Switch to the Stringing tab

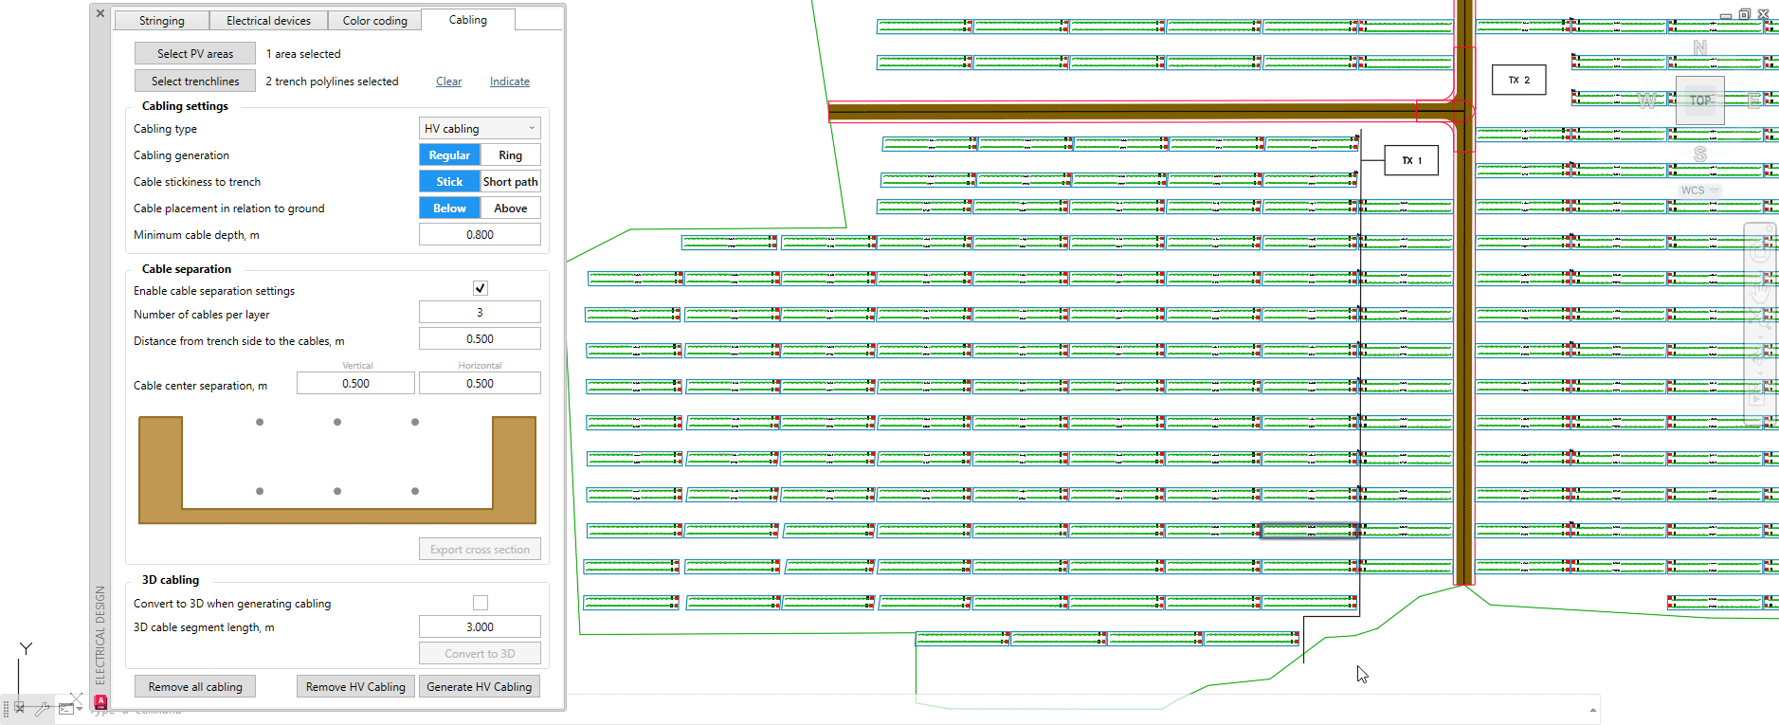pyautogui.click(x=161, y=21)
